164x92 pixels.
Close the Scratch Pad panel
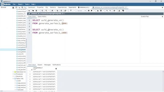tap(162, 17)
